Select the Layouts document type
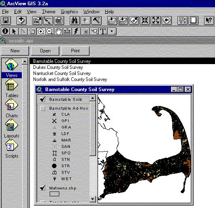Screen dimensions: 215x208 pos(12,129)
